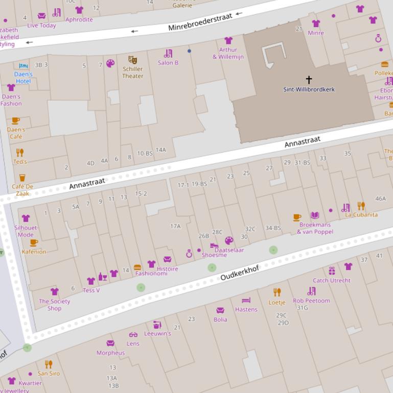Select the Minrebroederstraat street label
Viewport: 393px width, 393px height.
coord(200,22)
